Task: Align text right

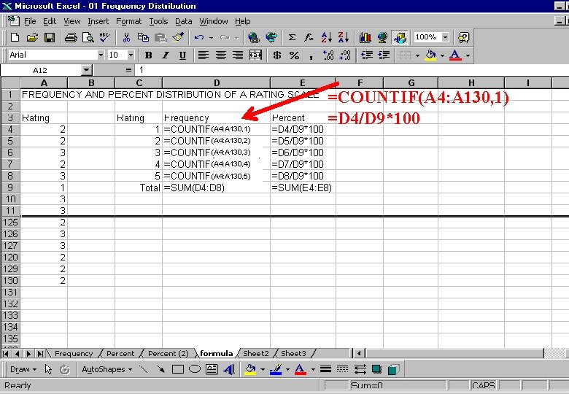Action: tap(238, 55)
